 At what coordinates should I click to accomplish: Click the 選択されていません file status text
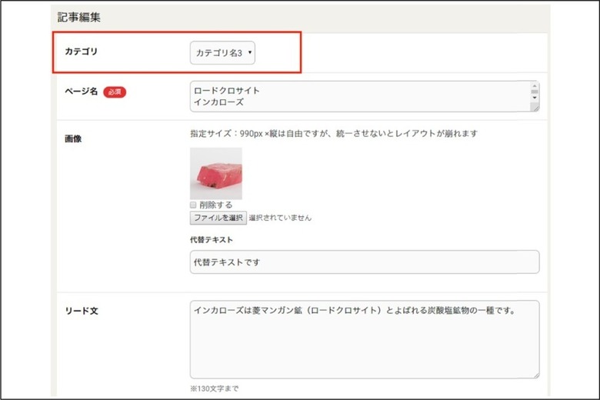280,218
